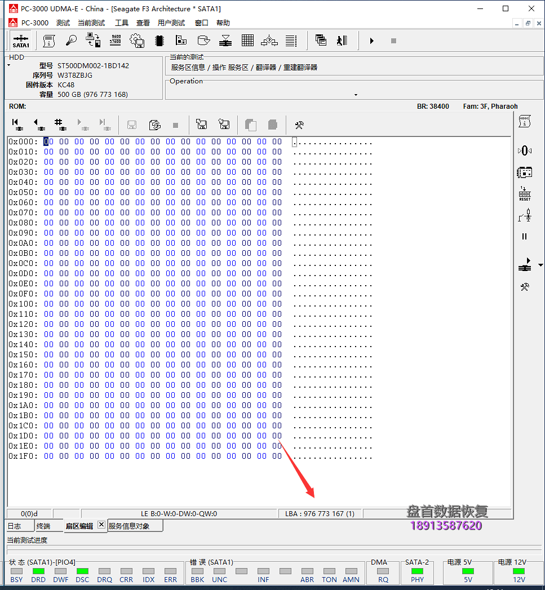Start the test with play button
This screenshot has height=590, width=545.
coord(372,41)
